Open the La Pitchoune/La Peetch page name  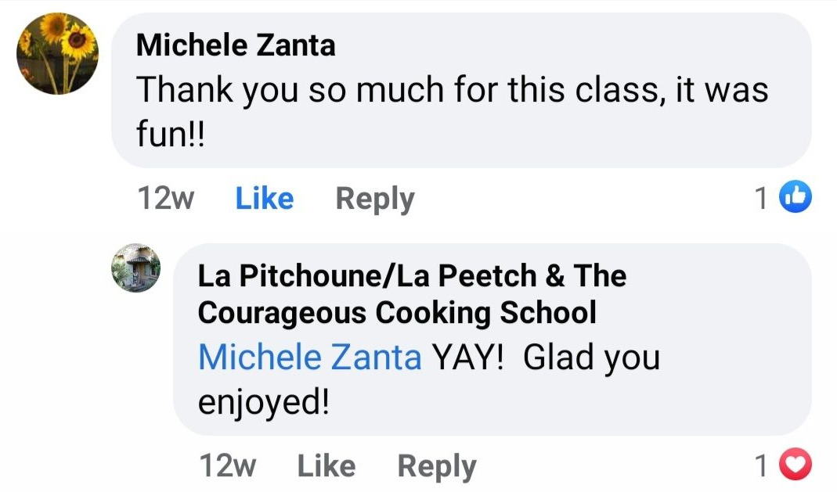click(412, 275)
